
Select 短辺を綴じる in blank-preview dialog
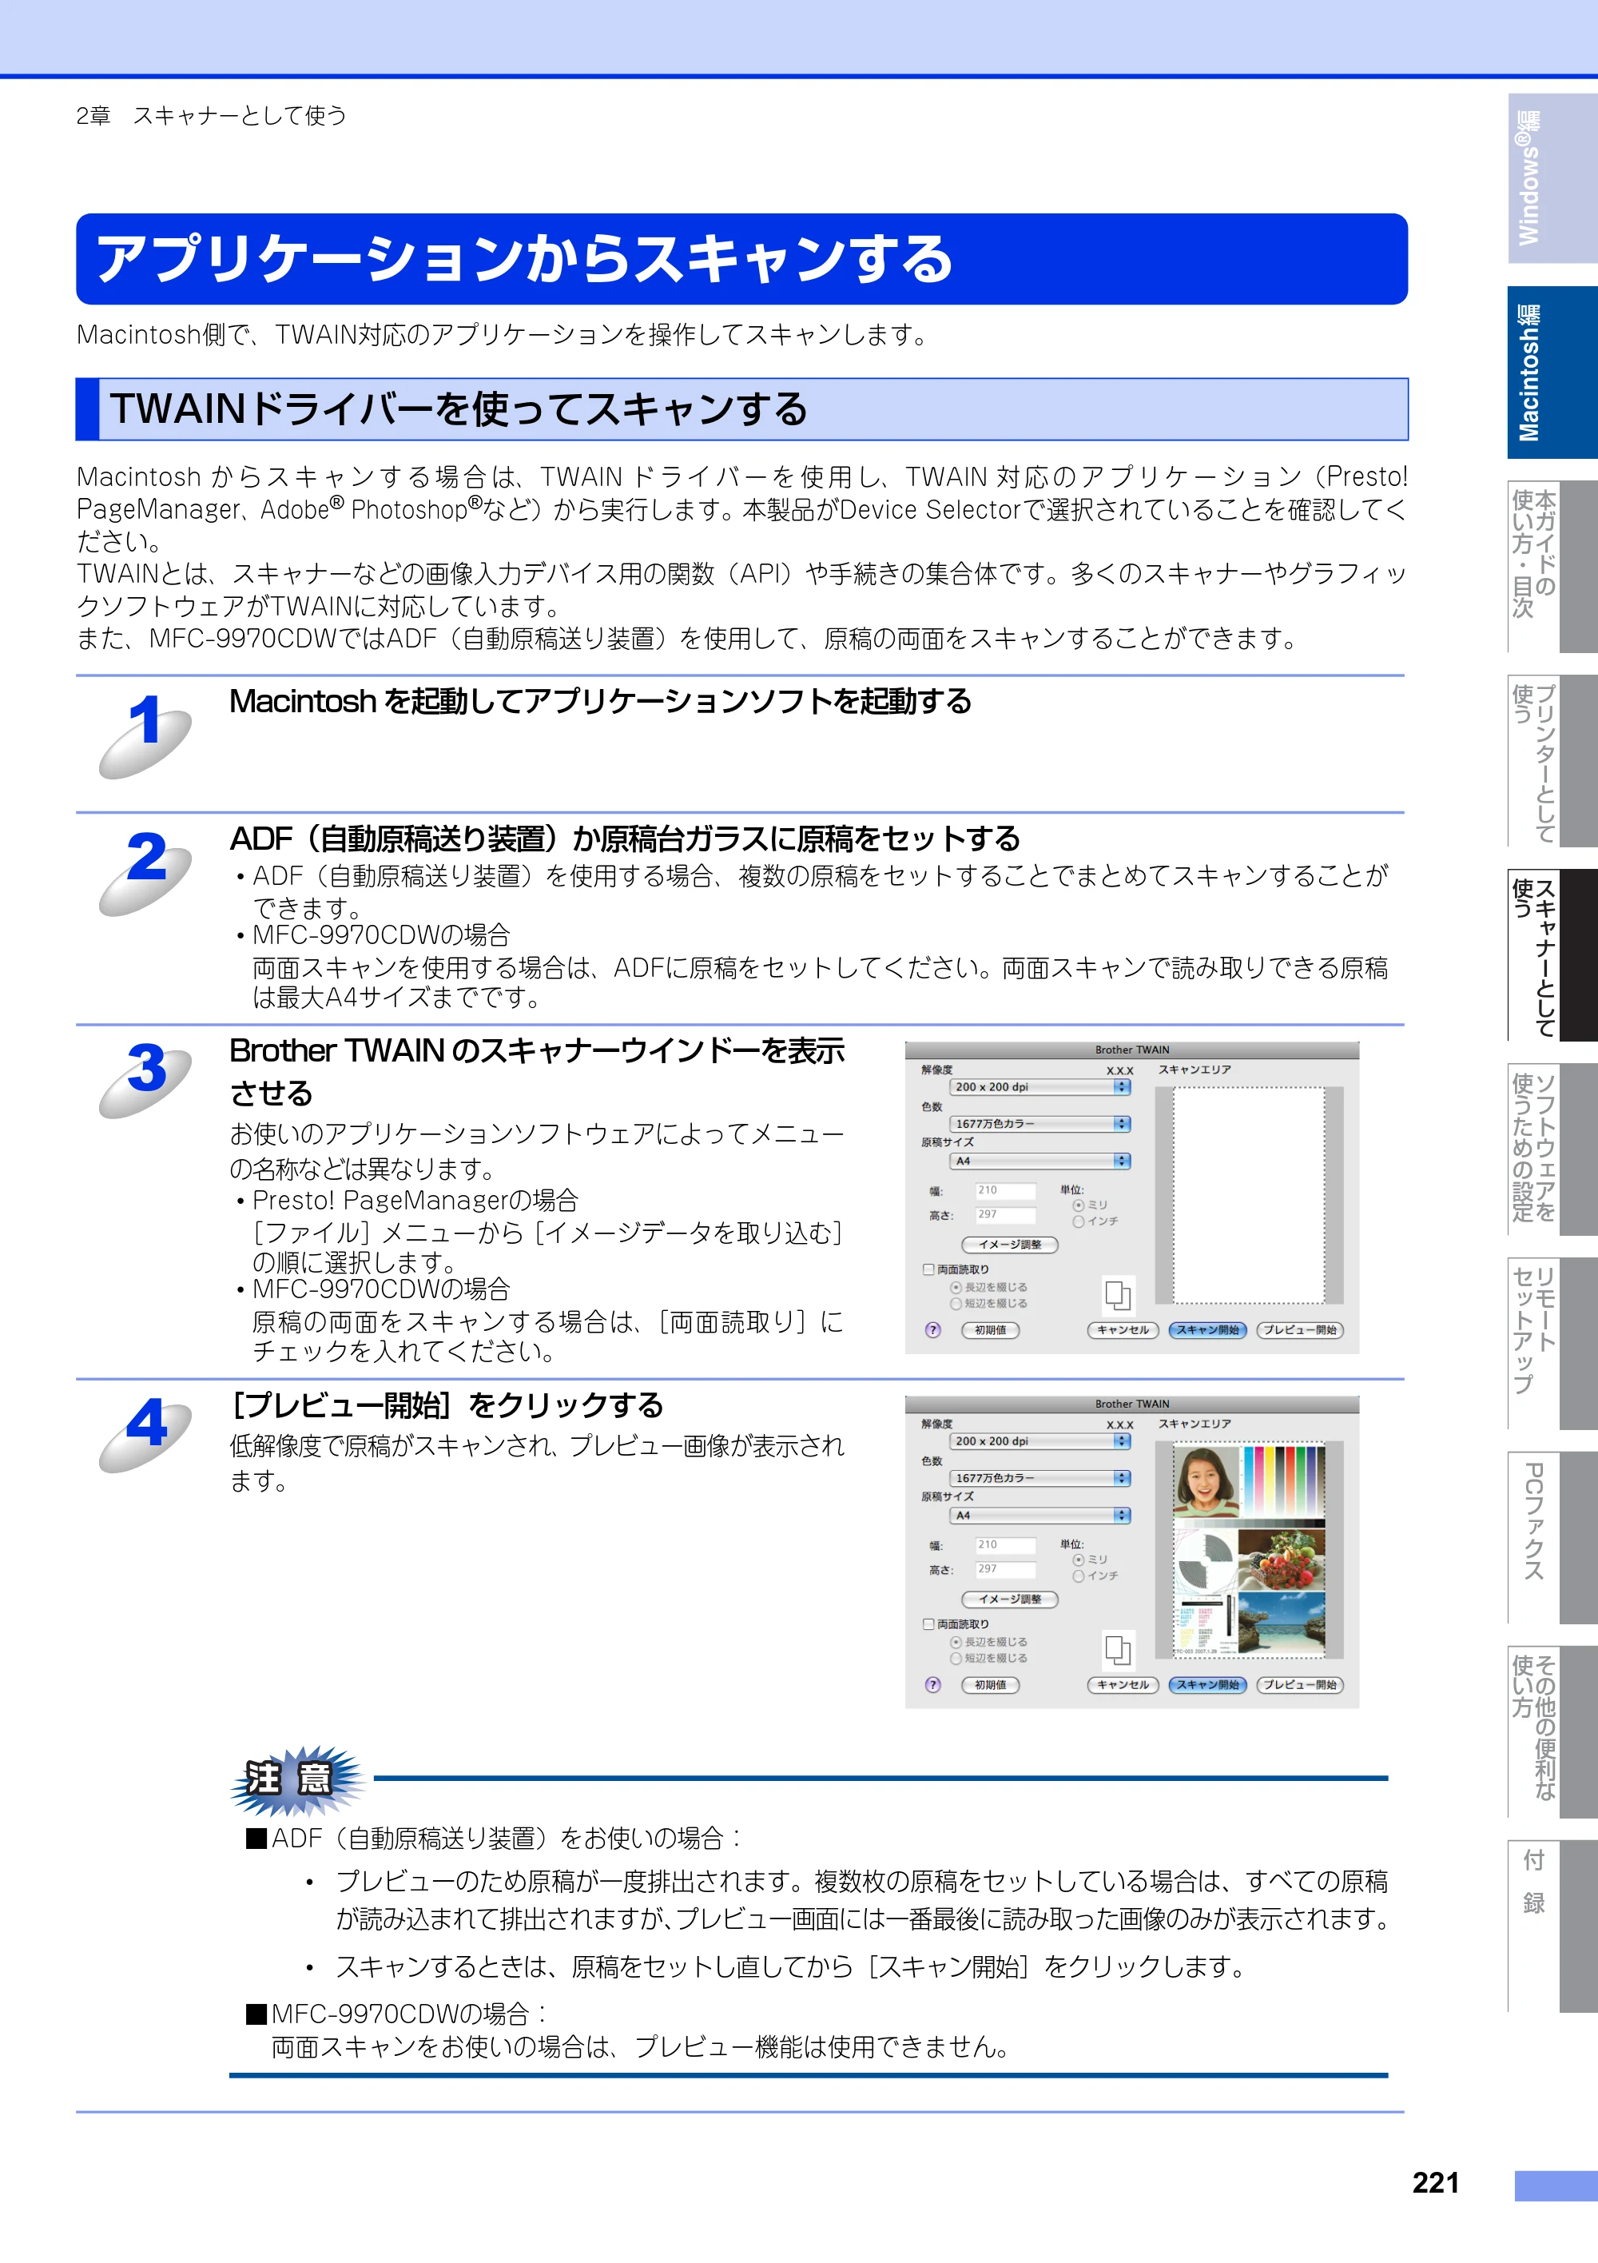[956, 1304]
